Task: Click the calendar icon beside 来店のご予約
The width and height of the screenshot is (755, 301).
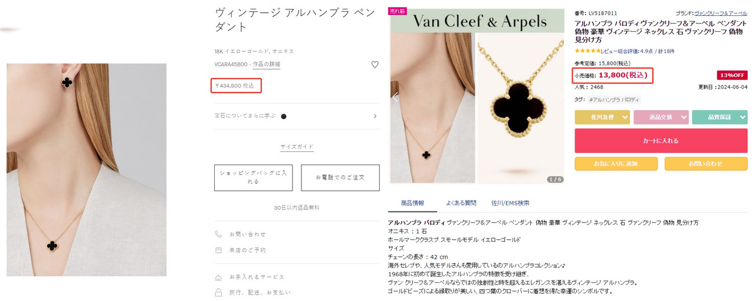Action: click(x=219, y=250)
